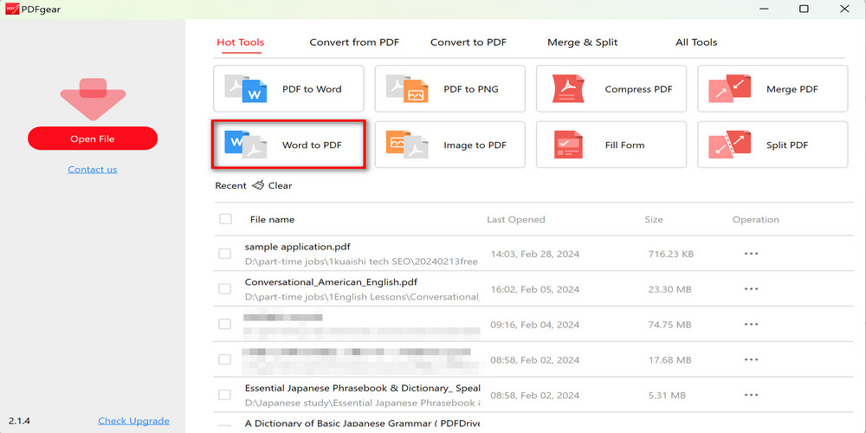
Task: Check the box for the 17.68 MB file
Action: [x=224, y=359]
